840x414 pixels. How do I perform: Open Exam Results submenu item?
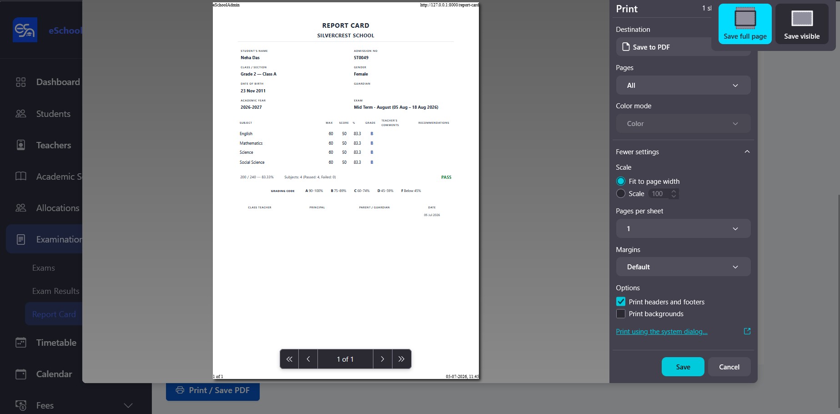pos(55,291)
